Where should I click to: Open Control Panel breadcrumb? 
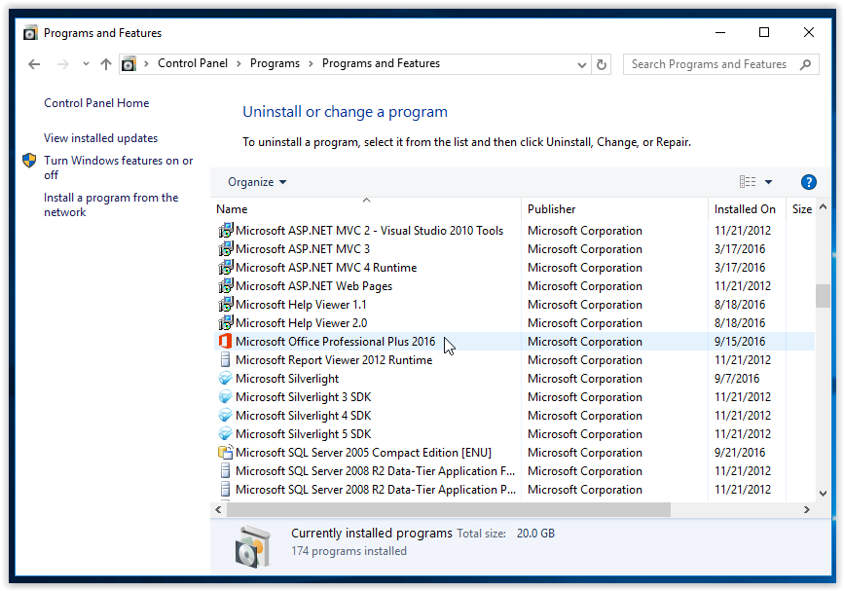193,63
